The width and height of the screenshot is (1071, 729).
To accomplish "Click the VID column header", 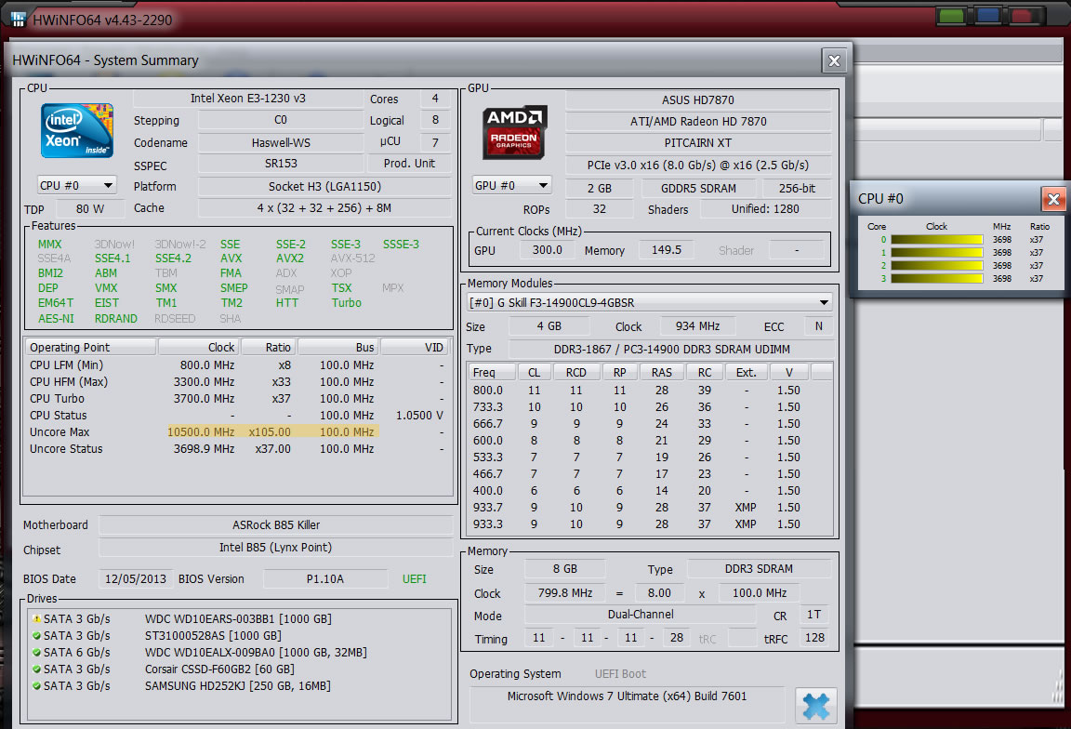I will point(416,347).
